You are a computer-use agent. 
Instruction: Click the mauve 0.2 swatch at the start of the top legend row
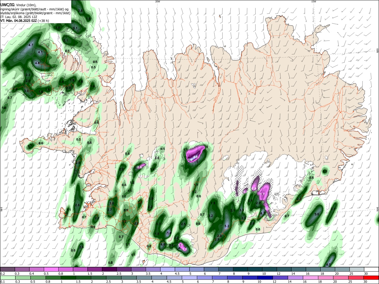tap(8, 270)
